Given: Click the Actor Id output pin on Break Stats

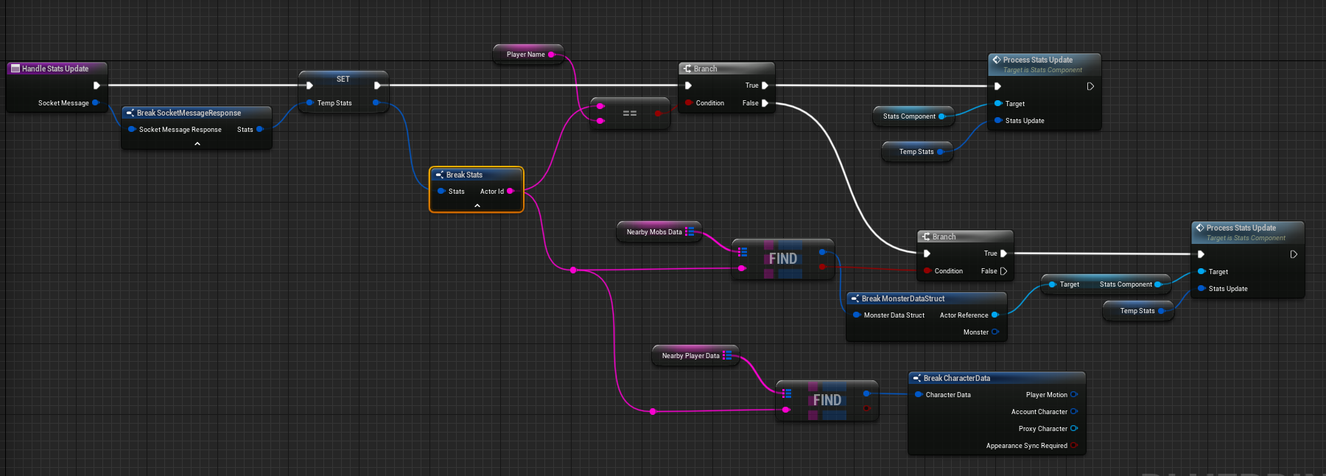Looking at the screenshot, I should 510,192.
